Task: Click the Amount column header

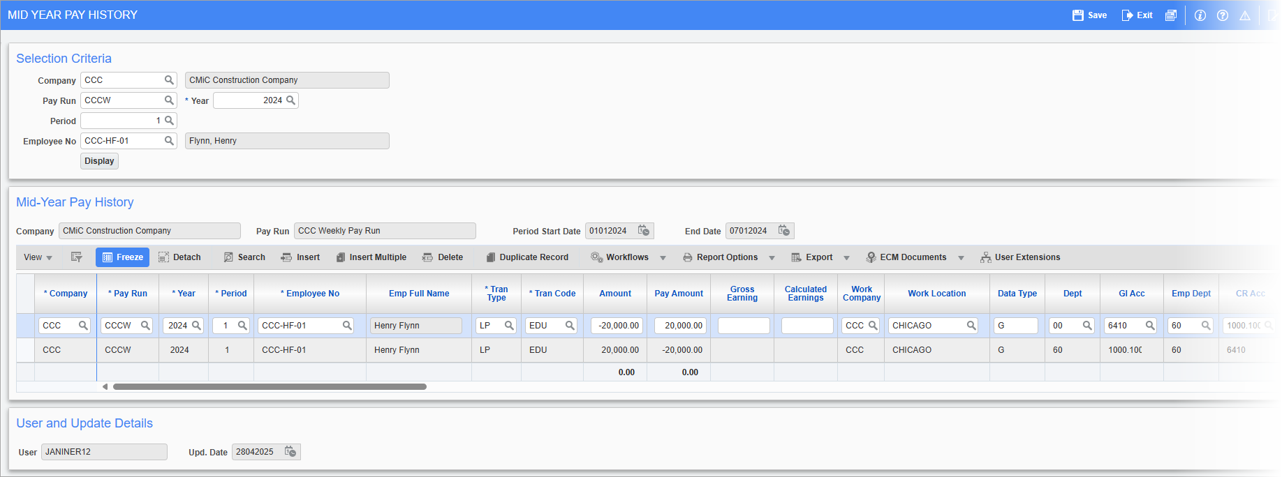Action: coord(615,294)
